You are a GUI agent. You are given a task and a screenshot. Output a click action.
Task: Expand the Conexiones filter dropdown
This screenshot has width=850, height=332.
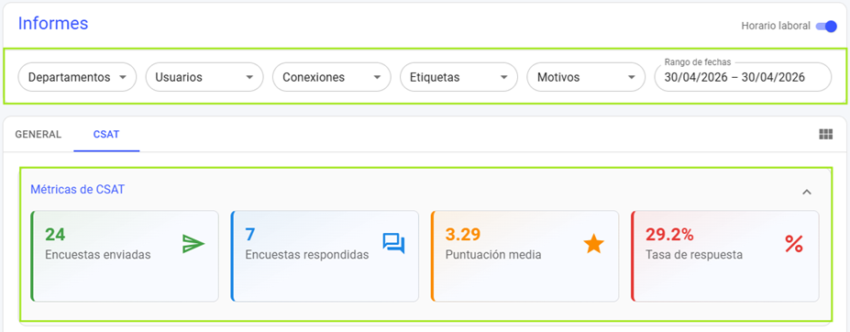click(332, 77)
